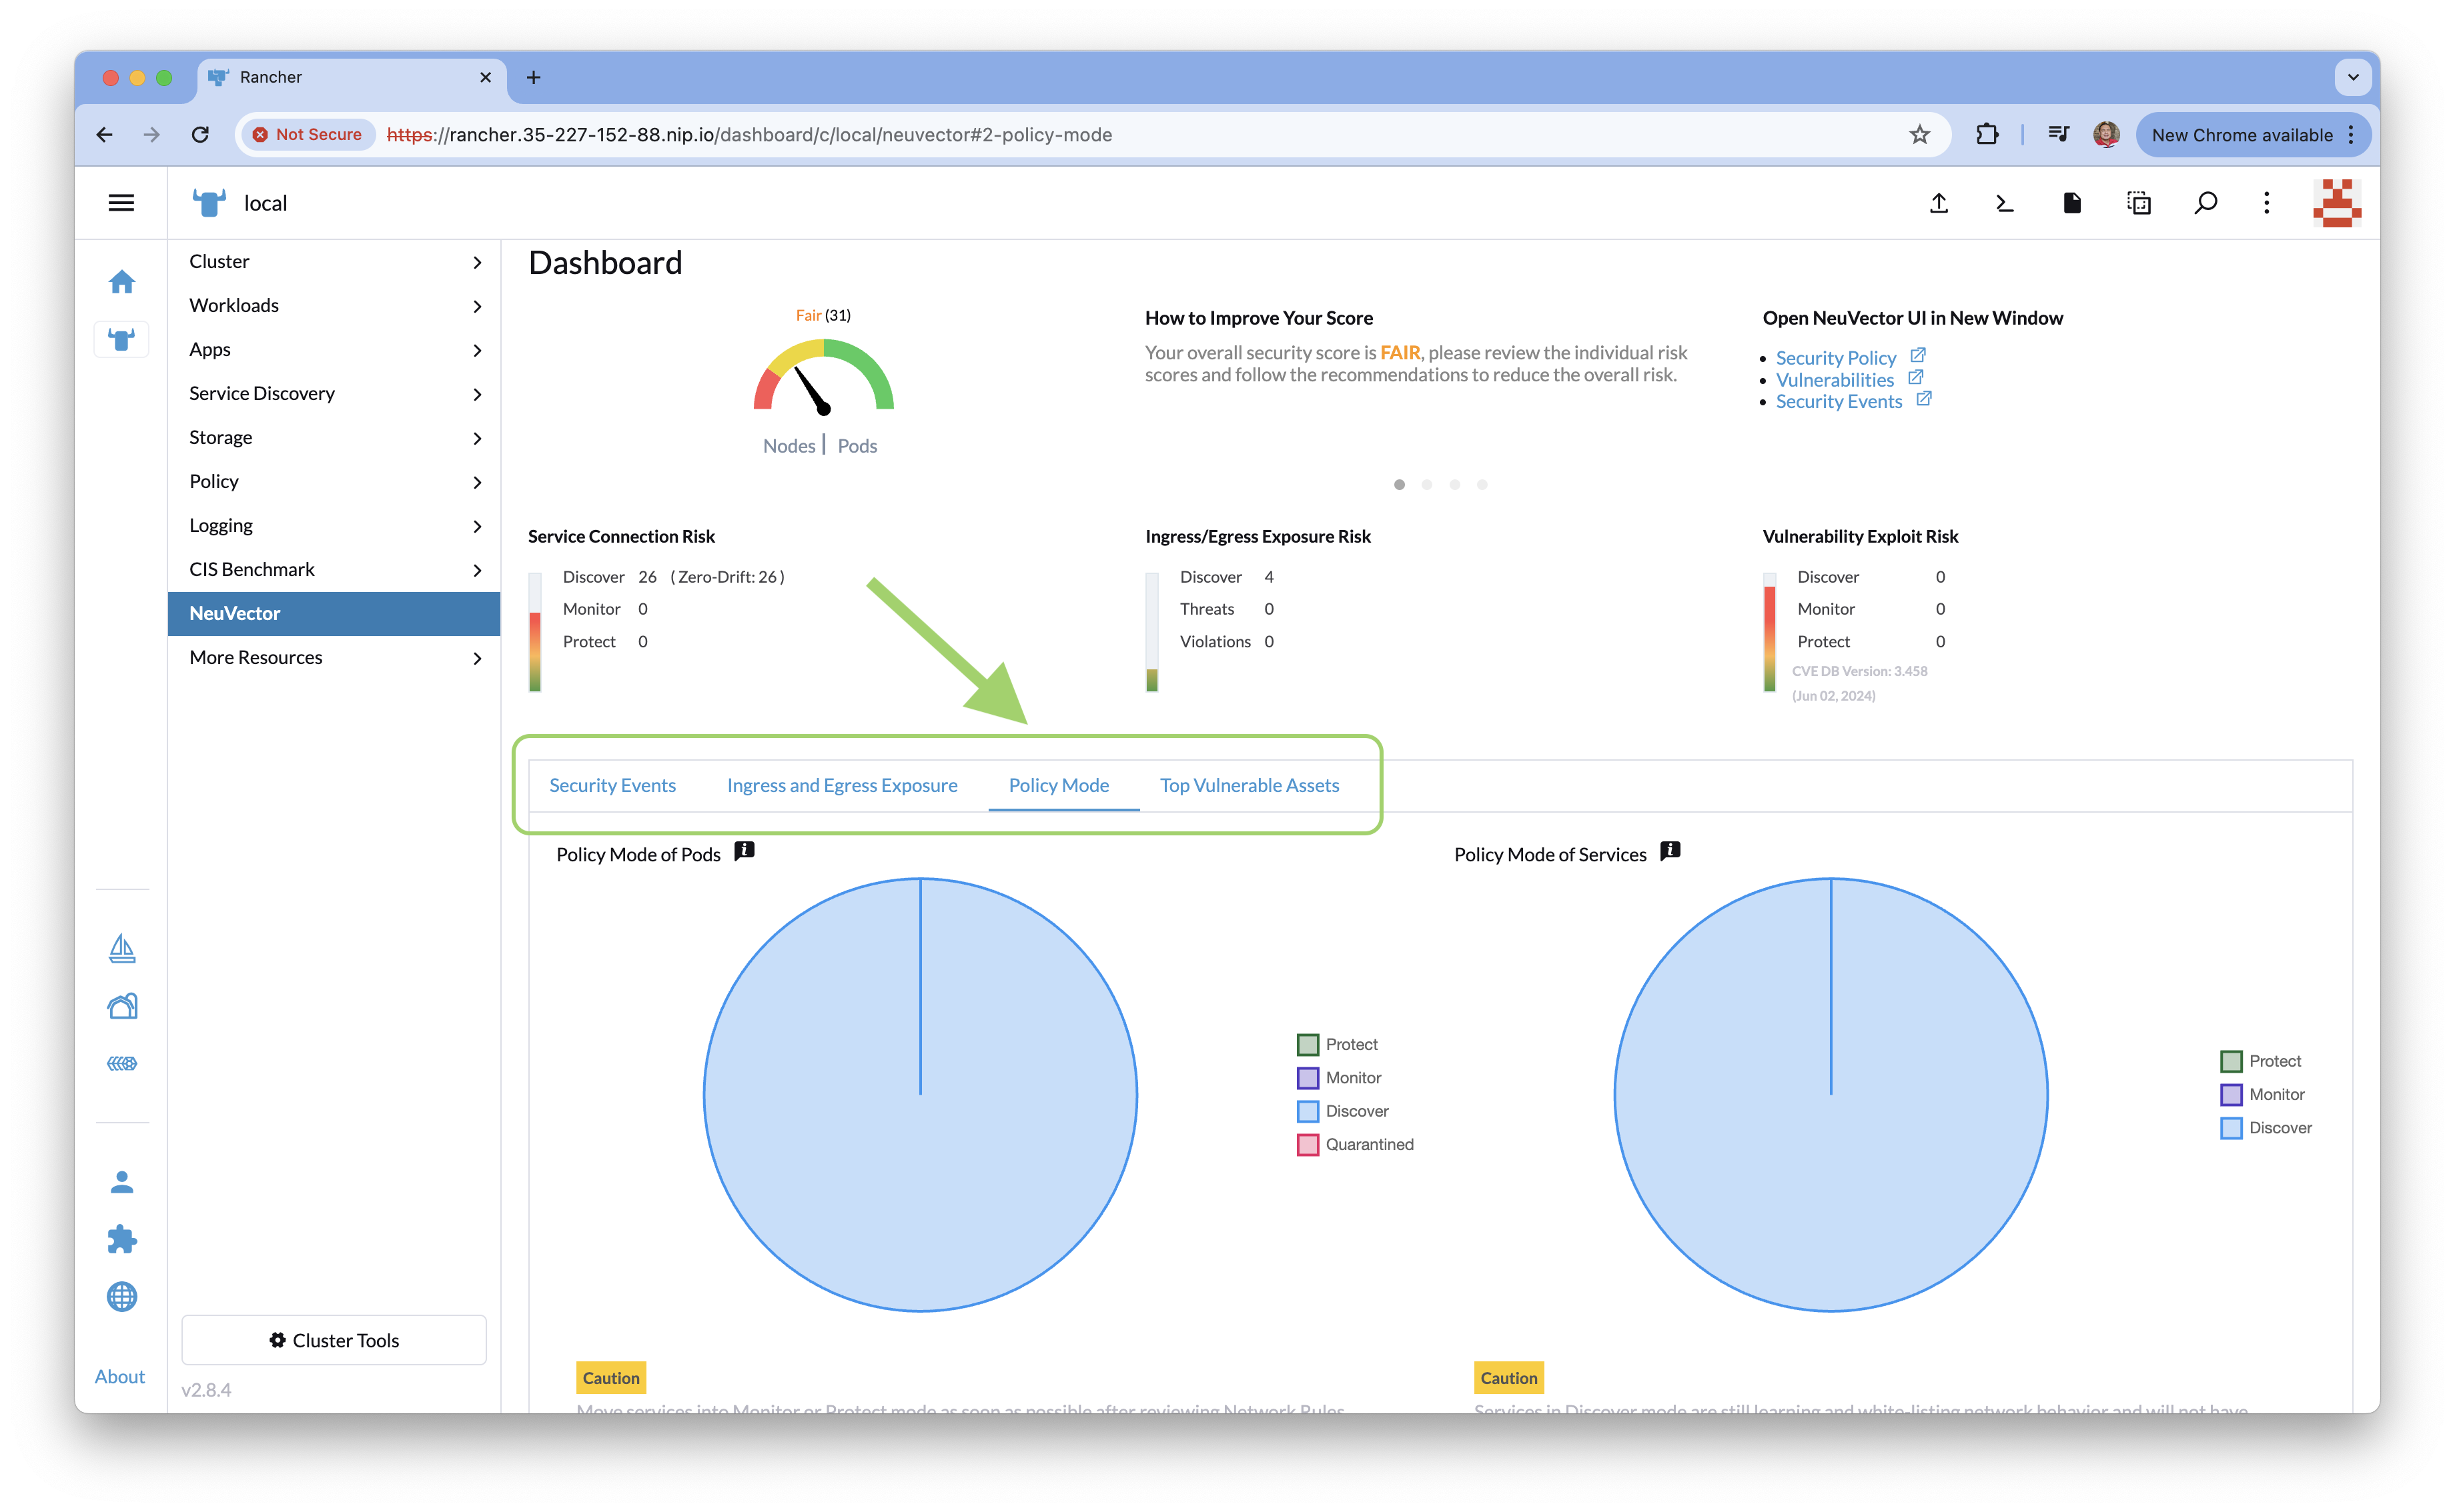Select the Top Vulnerable Assets tab
The image size is (2455, 1512).
(1248, 785)
